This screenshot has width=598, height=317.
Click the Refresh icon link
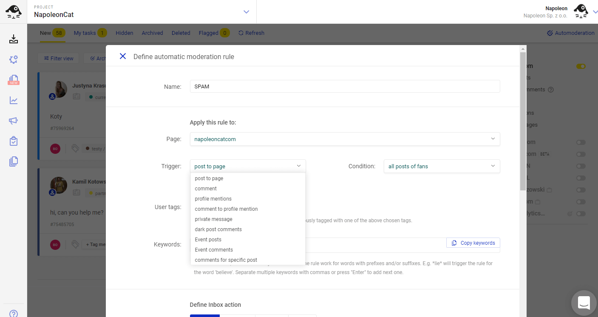tap(251, 33)
